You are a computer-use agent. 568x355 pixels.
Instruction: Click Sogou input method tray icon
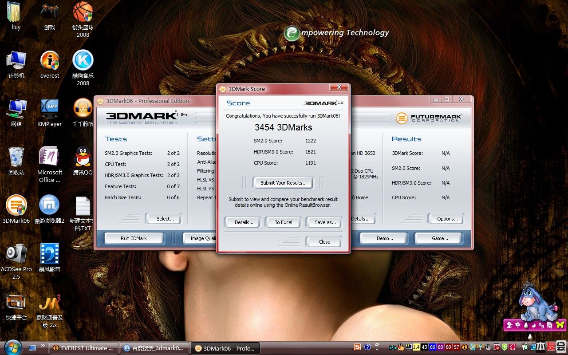[357, 347]
